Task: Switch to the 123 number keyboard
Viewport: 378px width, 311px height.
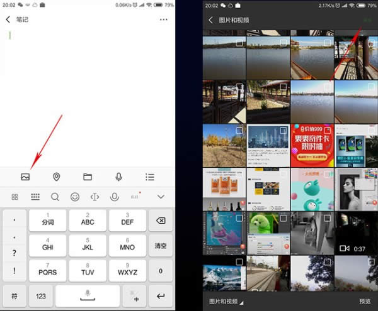Action: (x=41, y=296)
